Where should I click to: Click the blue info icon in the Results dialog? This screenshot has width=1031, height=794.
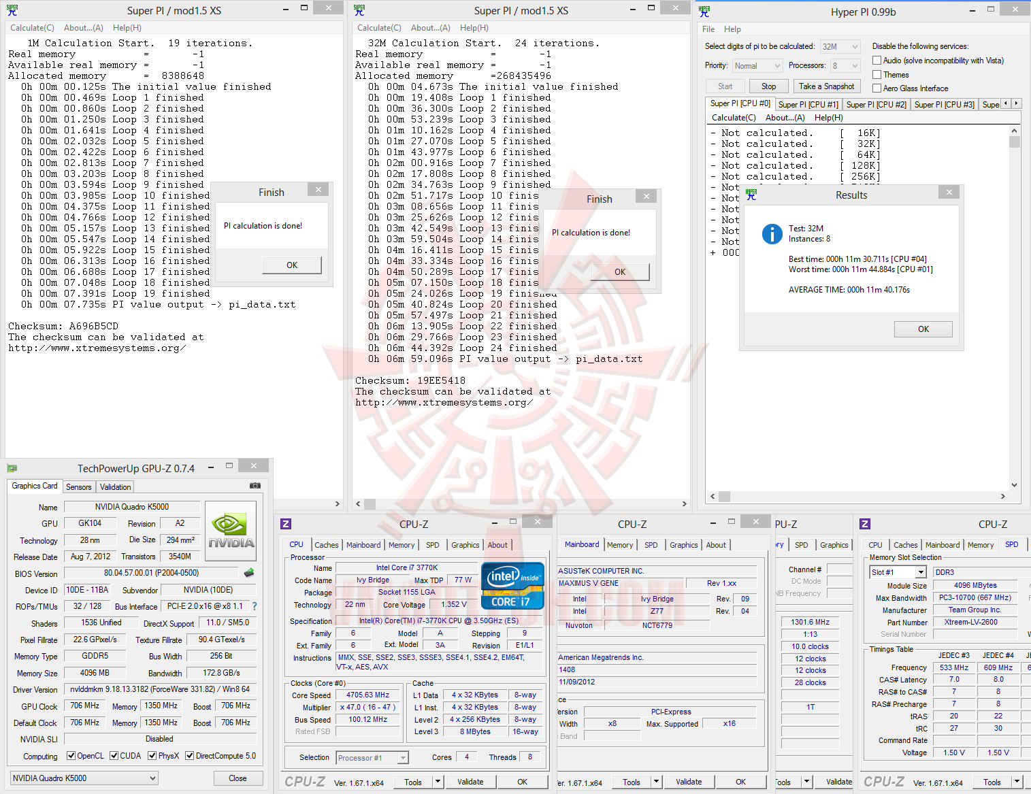pyautogui.click(x=772, y=234)
